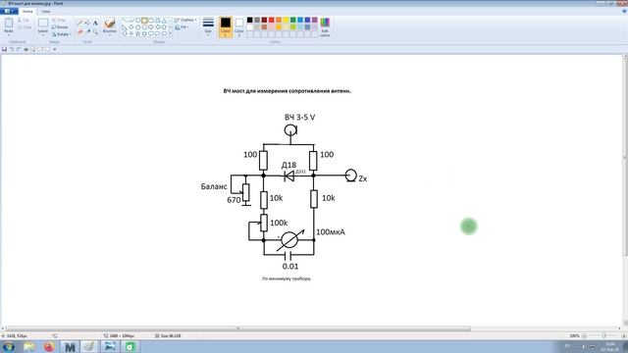This screenshot has width=628, height=353.
Task: Open the Size line thickness dropdown
Action: pyautogui.click(x=208, y=26)
